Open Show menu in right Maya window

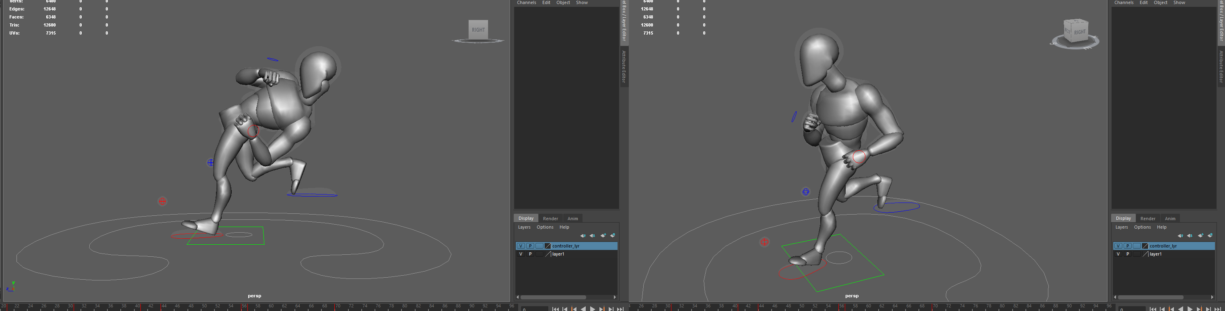point(1180,3)
